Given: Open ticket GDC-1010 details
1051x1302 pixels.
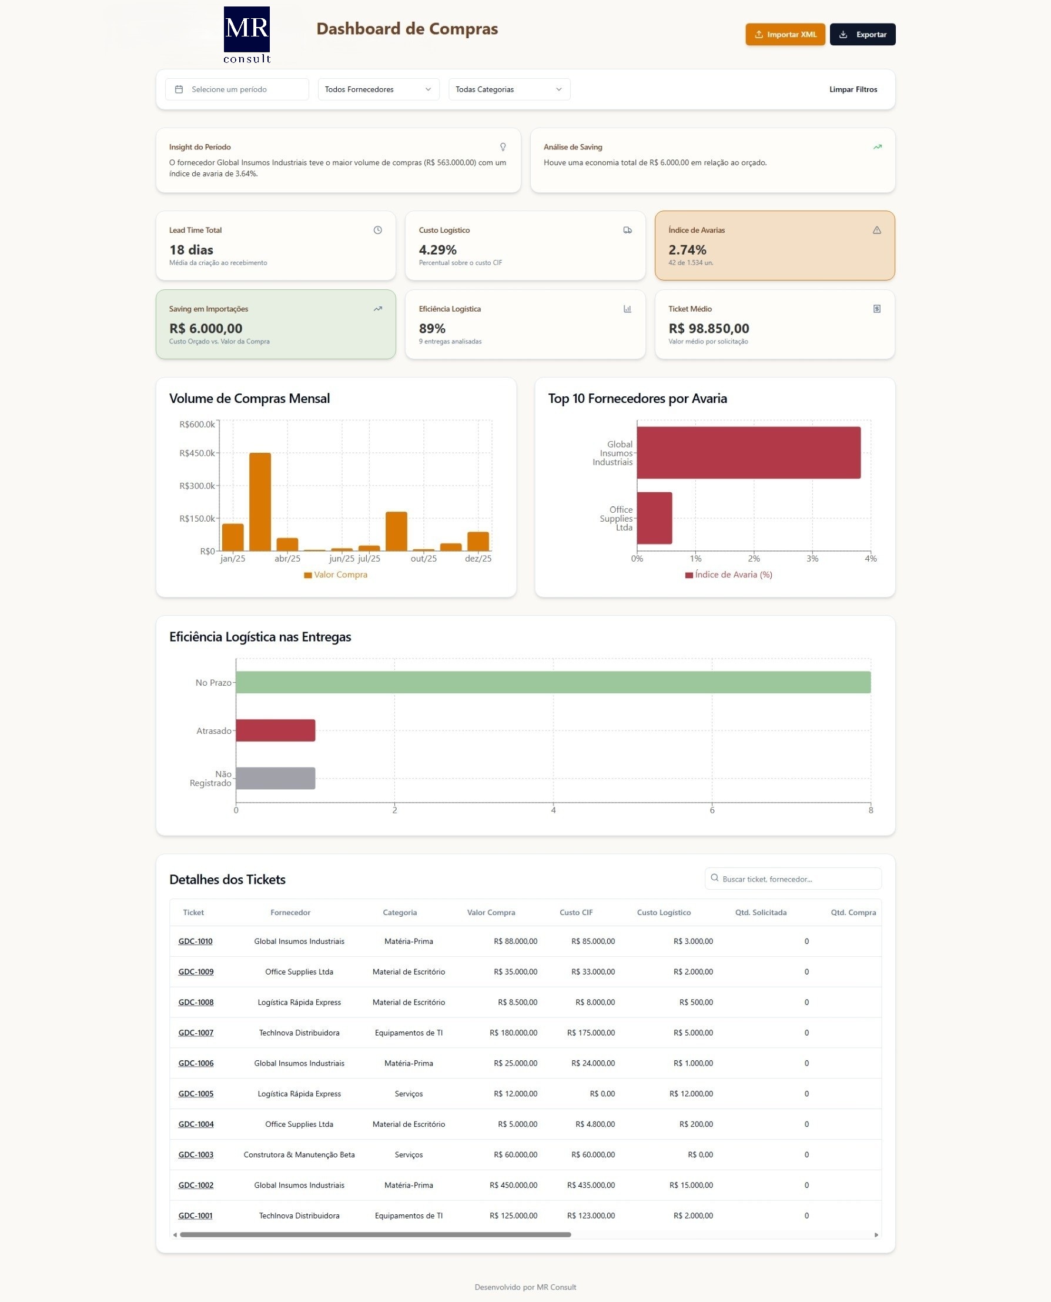Looking at the screenshot, I should coord(195,941).
